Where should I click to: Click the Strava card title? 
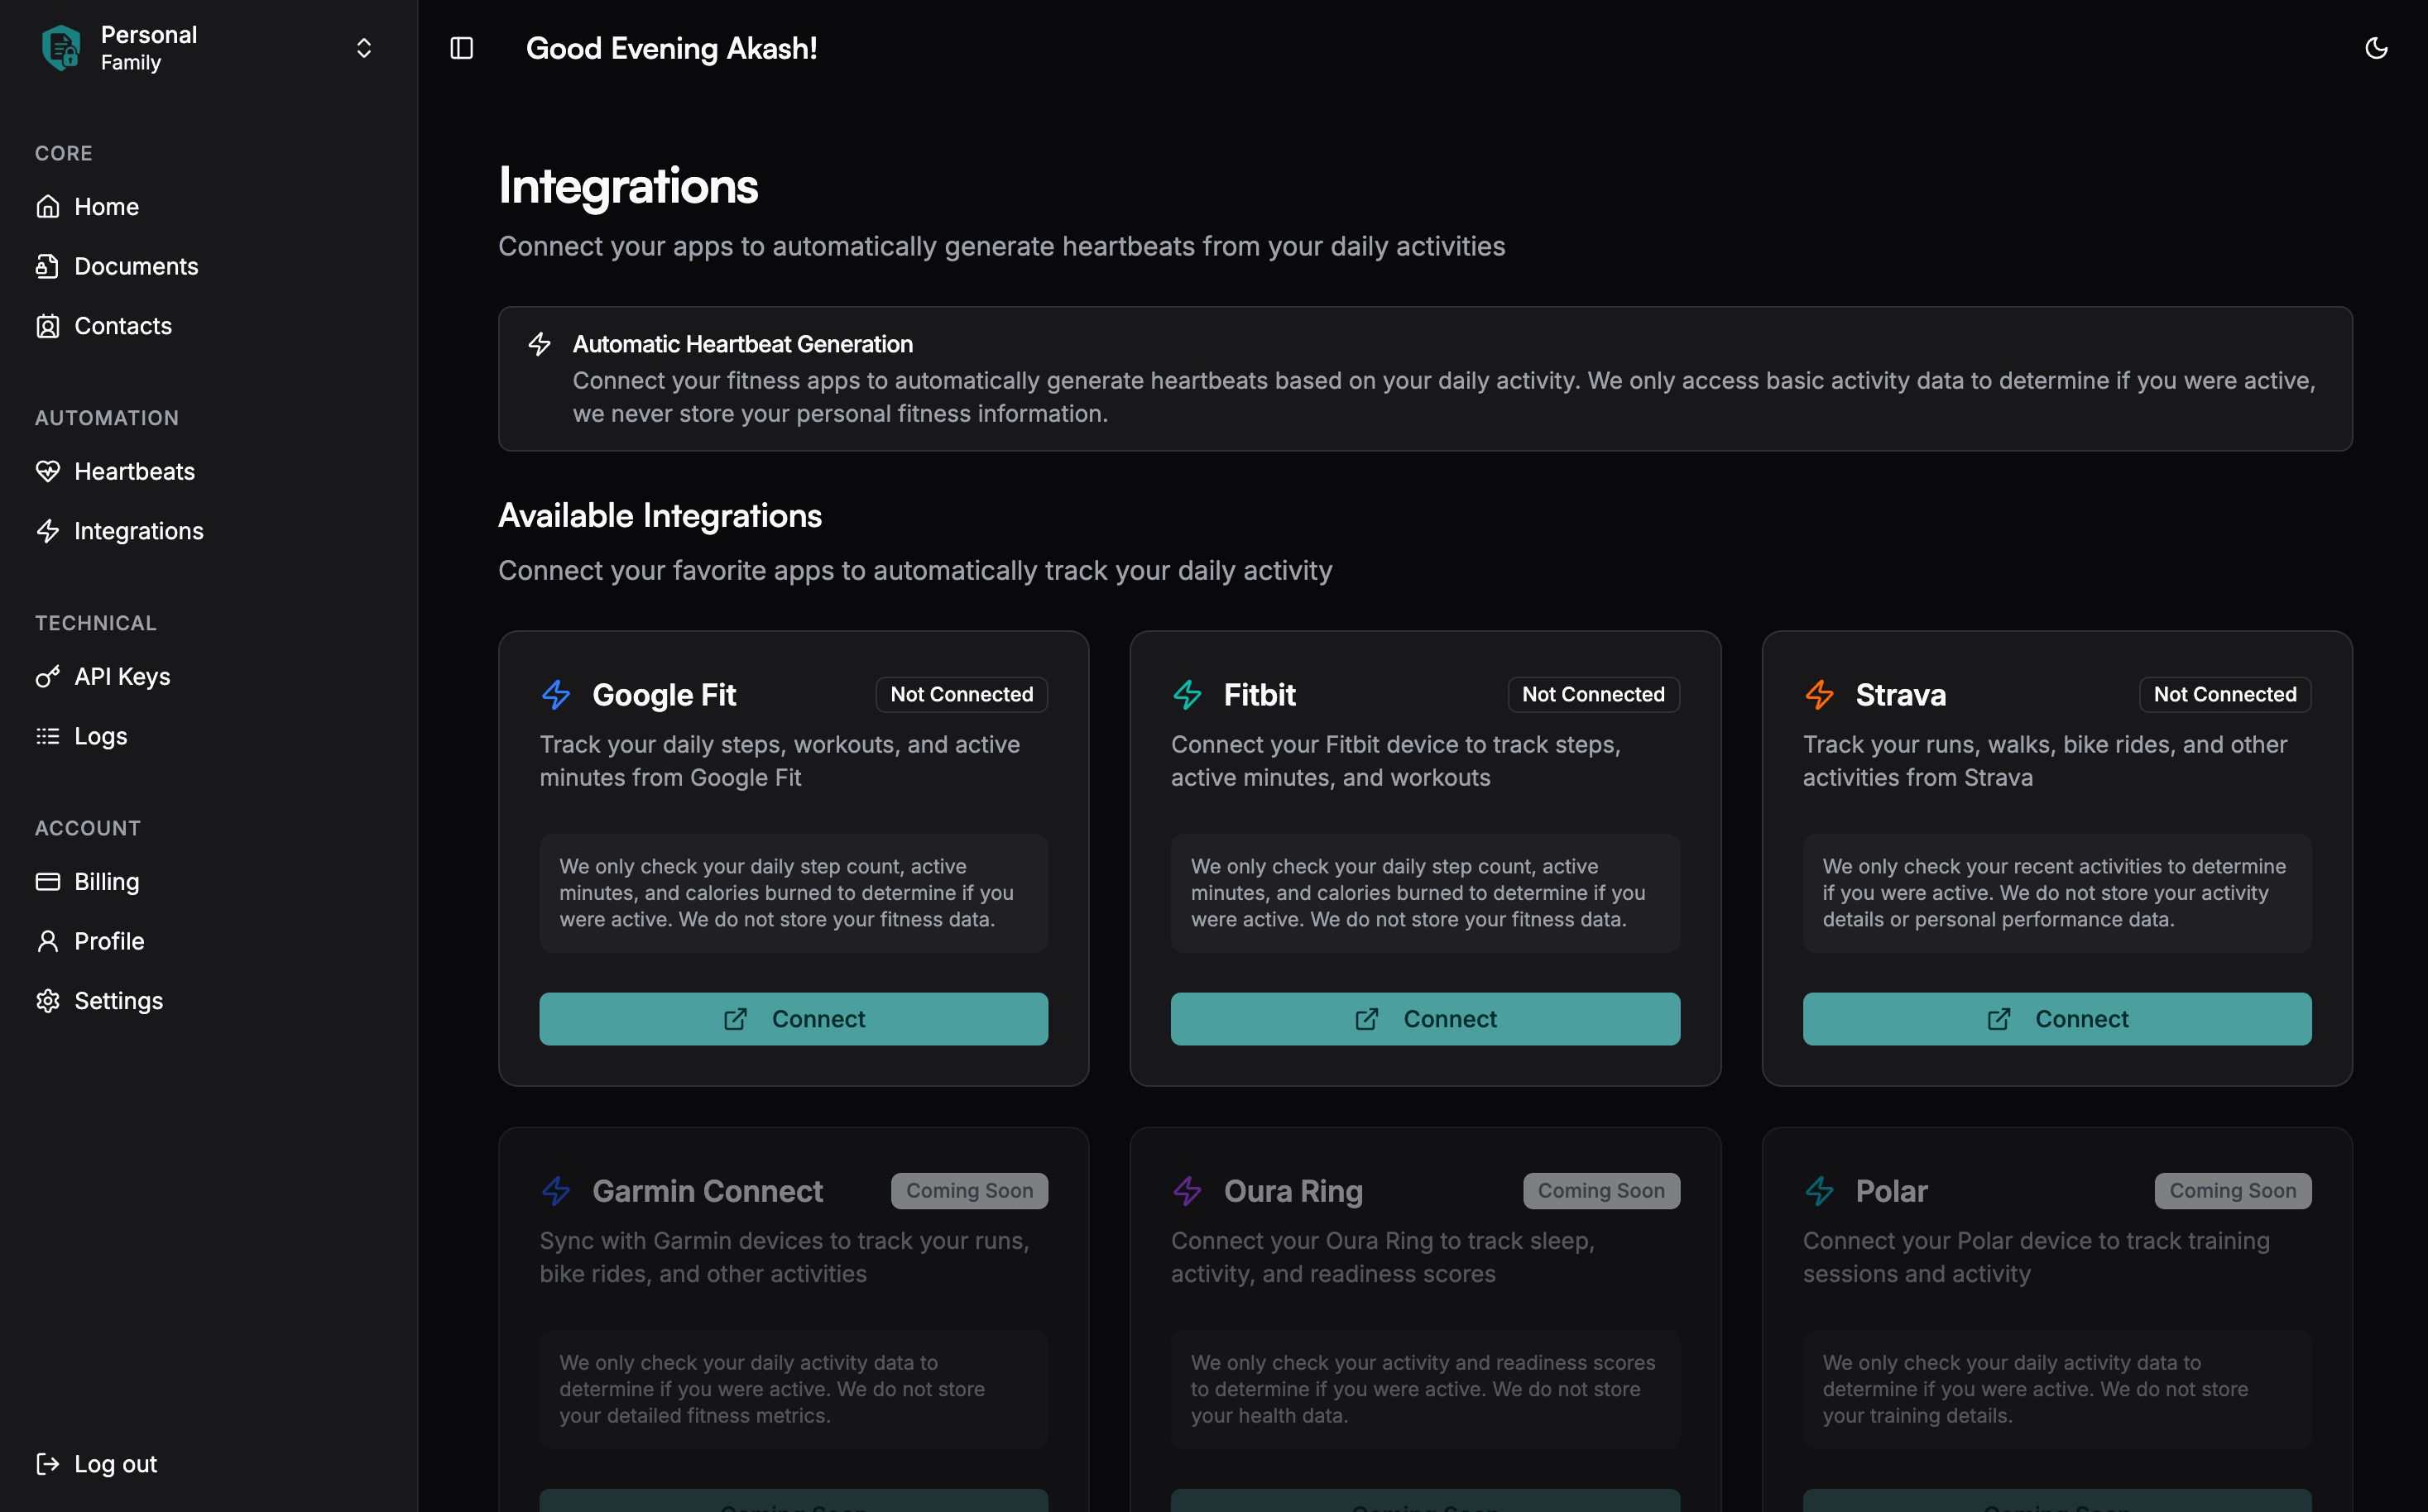point(1901,694)
